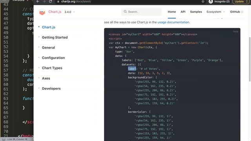Click line number 55 in editor
The height and width of the screenshot is (141, 251).
tap(6, 61)
